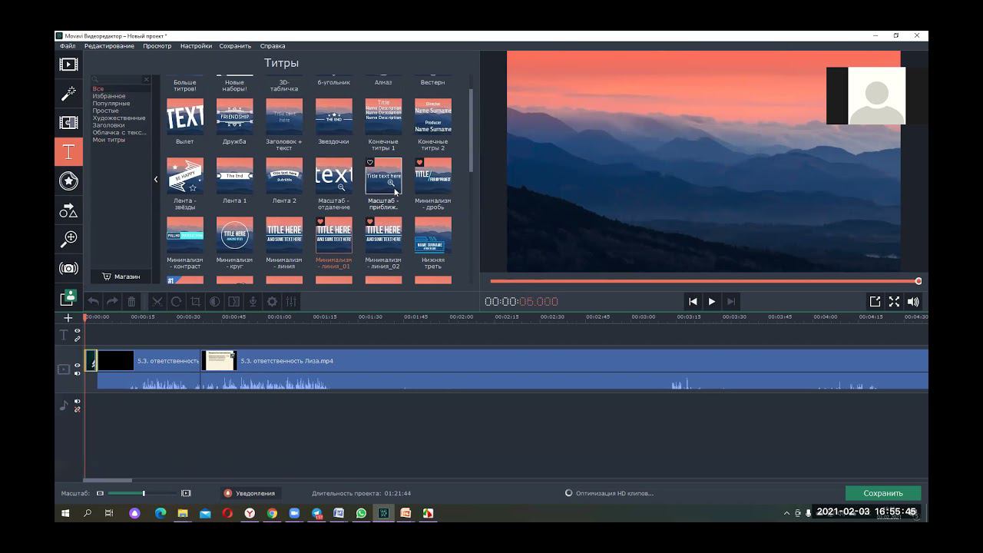Screen dimensions: 983x553
Task: Rotate the selected clip
Action: click(176, 302)
